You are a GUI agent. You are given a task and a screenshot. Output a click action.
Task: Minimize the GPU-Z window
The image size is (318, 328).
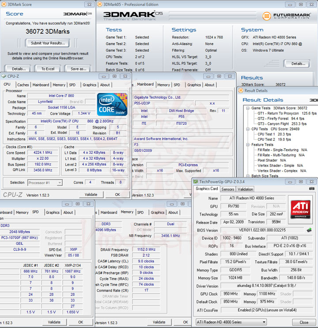[290, 182]
